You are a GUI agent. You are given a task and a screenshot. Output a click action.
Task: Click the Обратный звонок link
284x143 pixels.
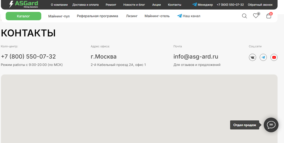(260, 5)
